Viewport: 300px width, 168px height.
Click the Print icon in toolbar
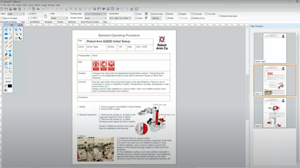pyautogui.click(x=15, y=9)
